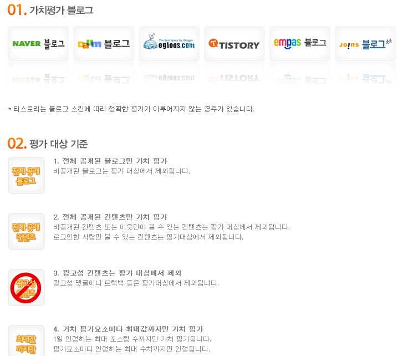Image resolution: width=403 pixels, height=356 pixels.
Task: Click text 비공개된 블로그는 평가 대상에서 제외됩니다.
Action: 121,171
